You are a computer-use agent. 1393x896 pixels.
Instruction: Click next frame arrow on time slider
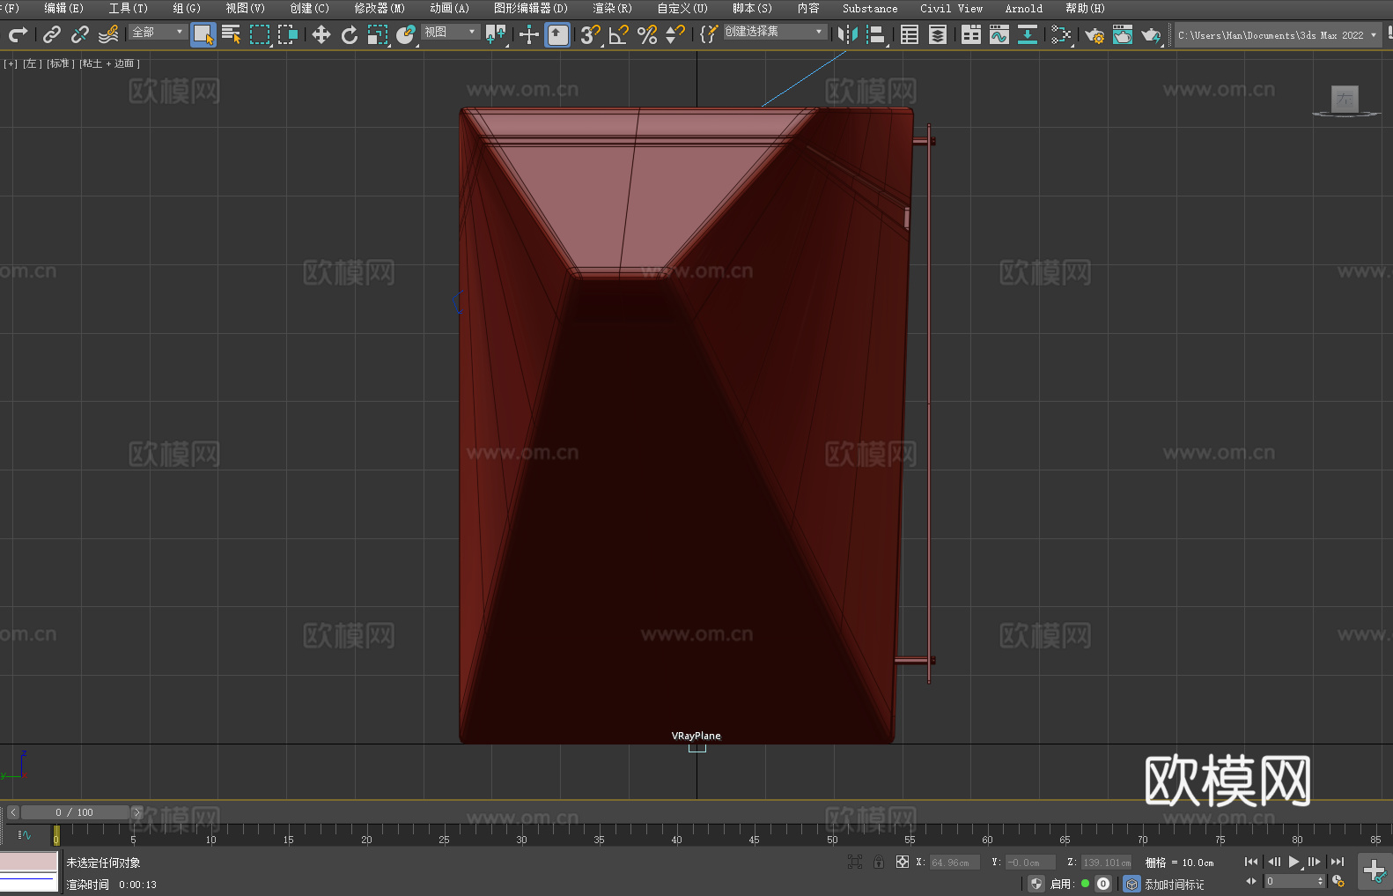[136, 812]
